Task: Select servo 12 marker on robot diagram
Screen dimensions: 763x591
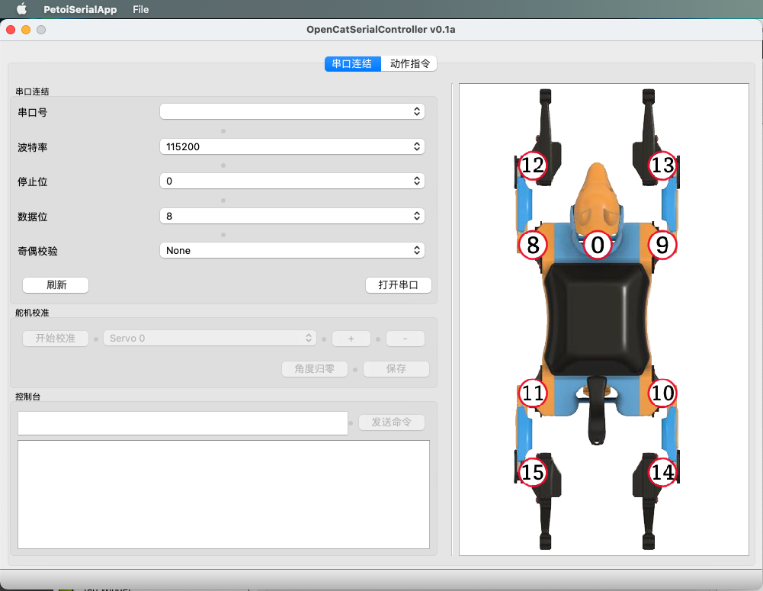Action: (532, 165)
